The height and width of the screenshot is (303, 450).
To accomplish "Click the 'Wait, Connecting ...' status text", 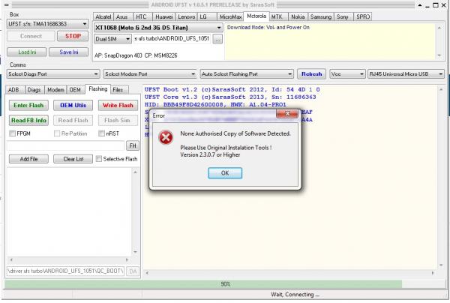I will point(295,295).
